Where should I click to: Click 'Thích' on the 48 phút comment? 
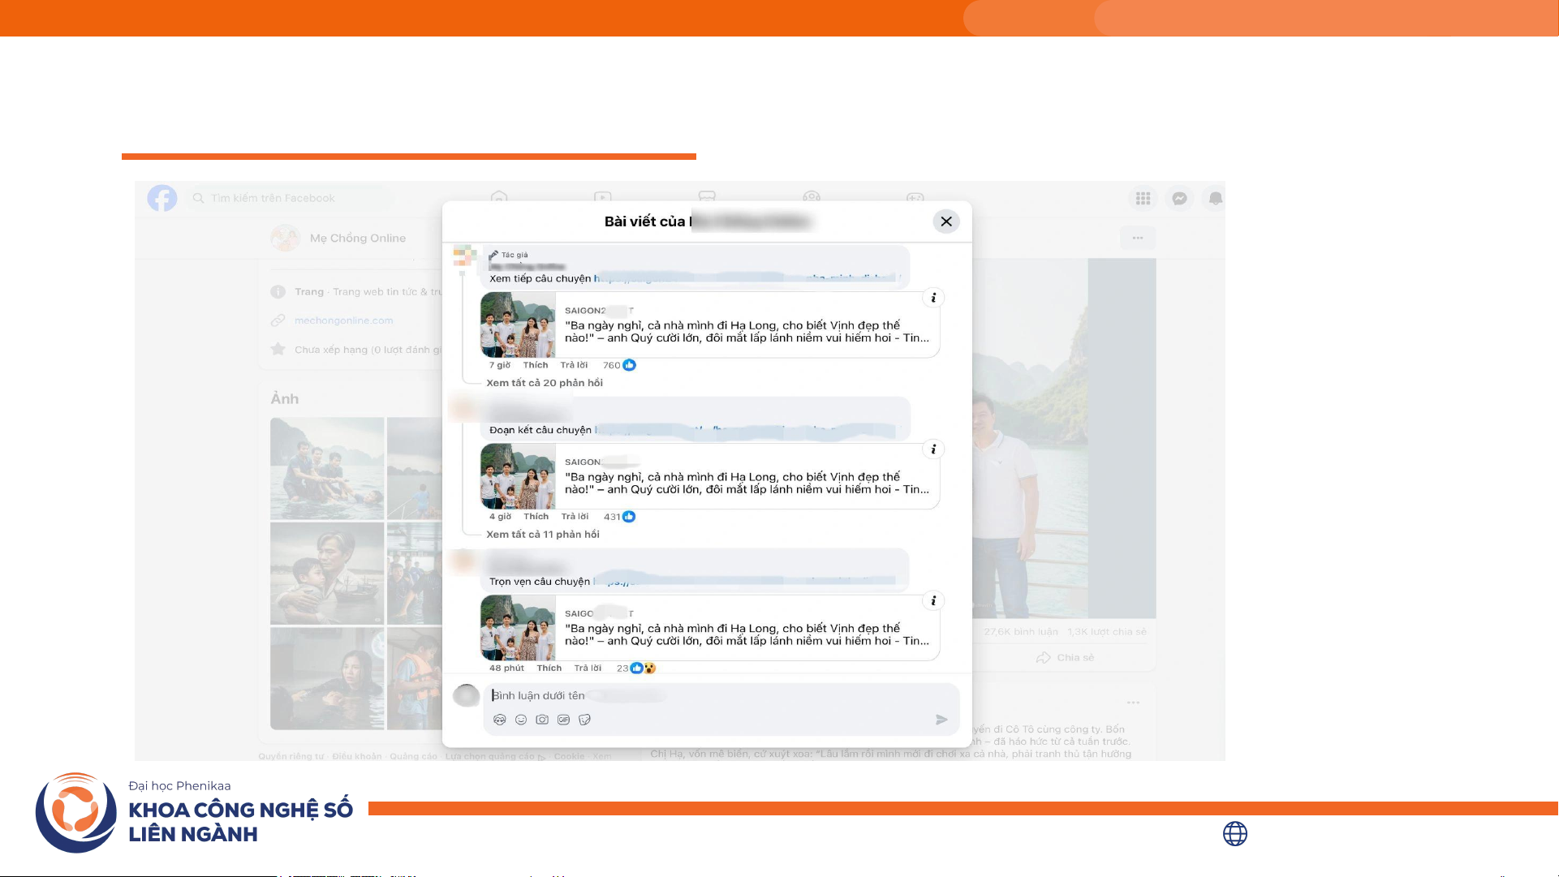pyautogui.click(x=549, y=668)
